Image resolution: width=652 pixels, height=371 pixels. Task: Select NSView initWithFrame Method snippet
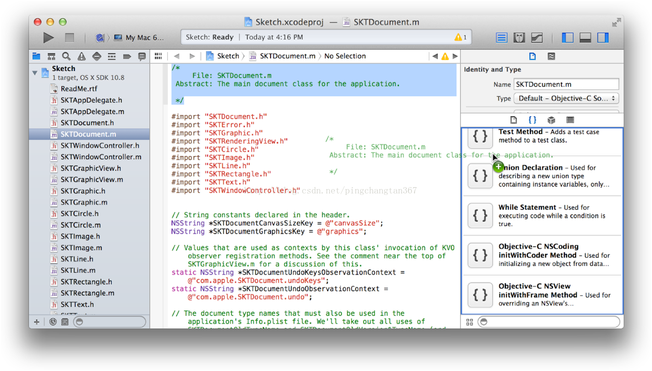(542, 294)
